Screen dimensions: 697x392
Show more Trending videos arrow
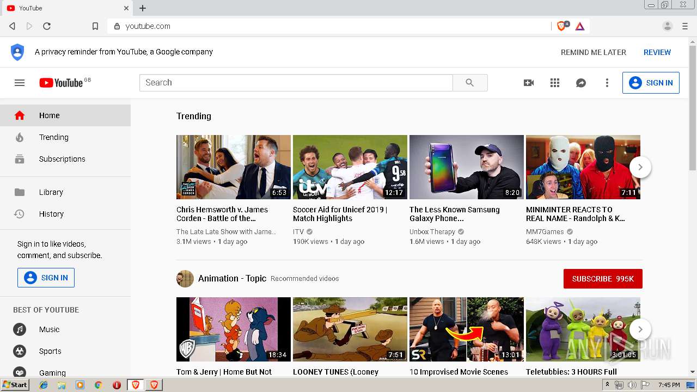(x=640, y=167)
